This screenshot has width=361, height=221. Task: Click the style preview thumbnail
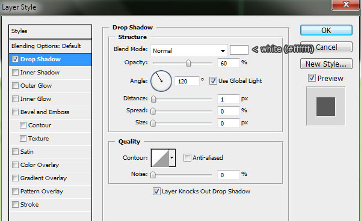pos(326,106)
